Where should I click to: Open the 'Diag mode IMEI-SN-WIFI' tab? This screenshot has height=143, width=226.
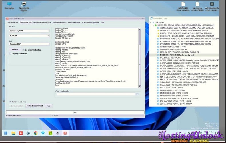[x=42, y=23]
